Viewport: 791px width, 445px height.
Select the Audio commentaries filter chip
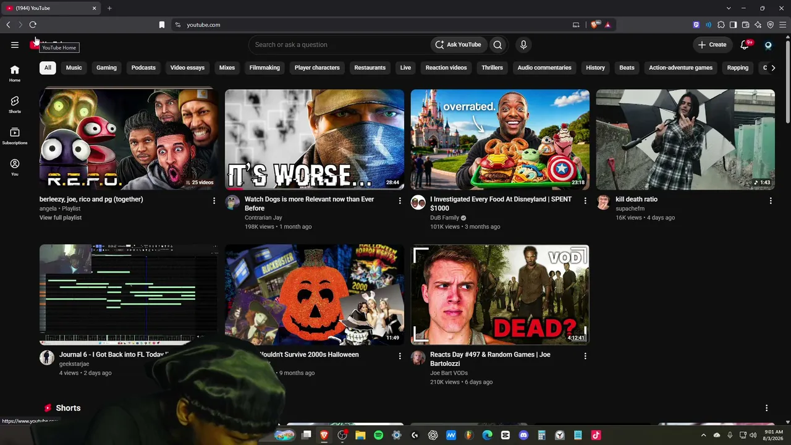[544, 67]
